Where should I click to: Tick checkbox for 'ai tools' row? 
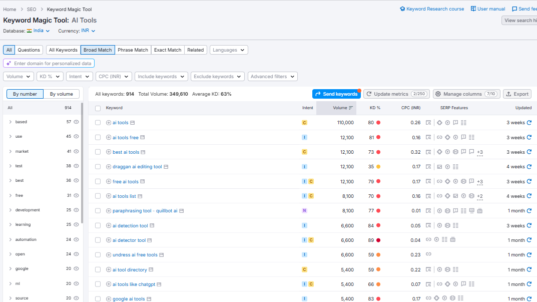coord(98,123)
